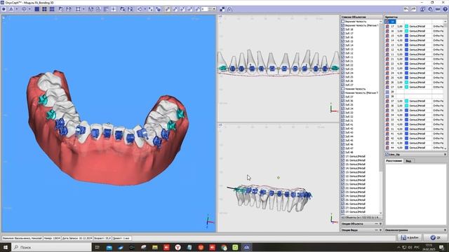449x252 pixels.
Task: Switch to the Вид tab
Action: point(408,161)
